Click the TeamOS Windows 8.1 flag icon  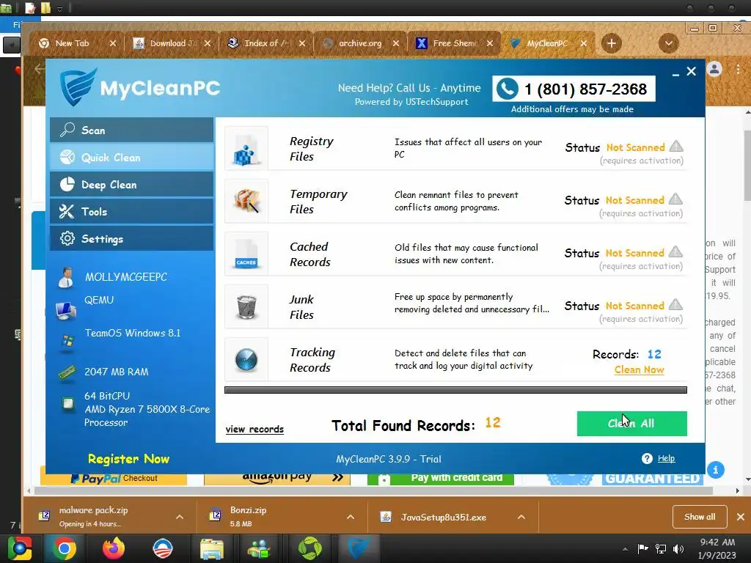tap(67, 342)
